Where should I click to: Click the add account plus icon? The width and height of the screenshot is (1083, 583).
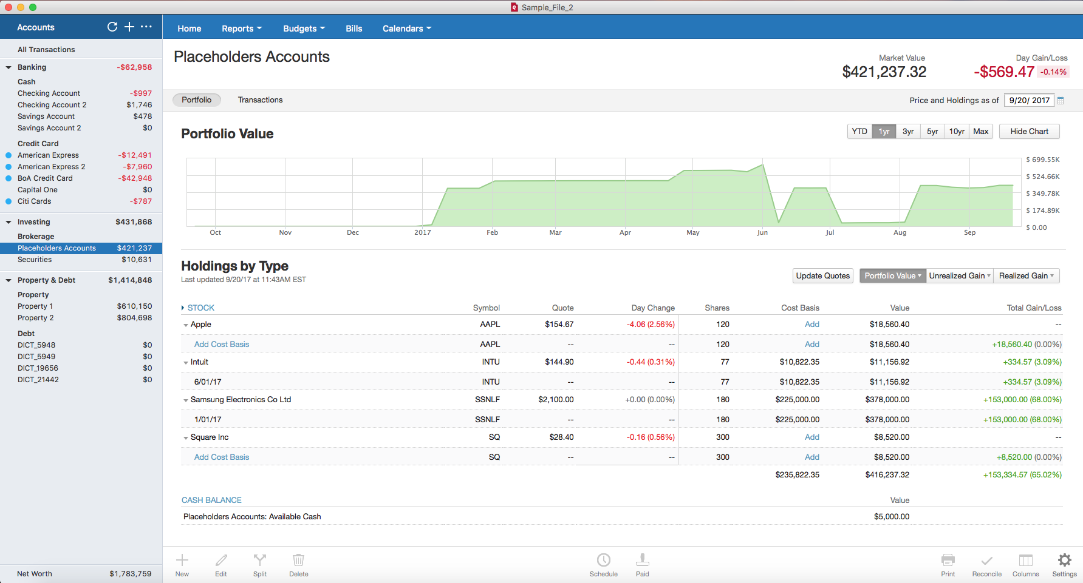coord(129,27)
